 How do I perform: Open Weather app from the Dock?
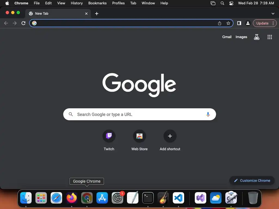click(216, 198)
